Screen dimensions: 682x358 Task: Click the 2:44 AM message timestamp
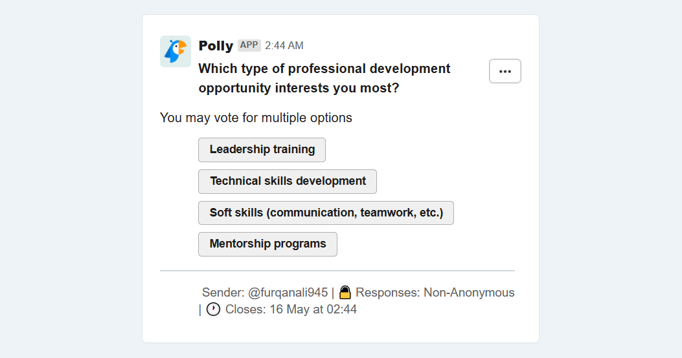284,46
